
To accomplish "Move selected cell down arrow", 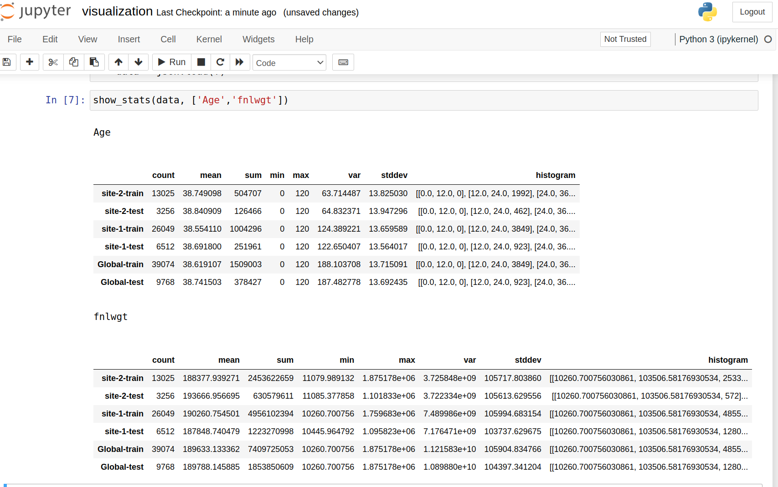I will [139, 62].
